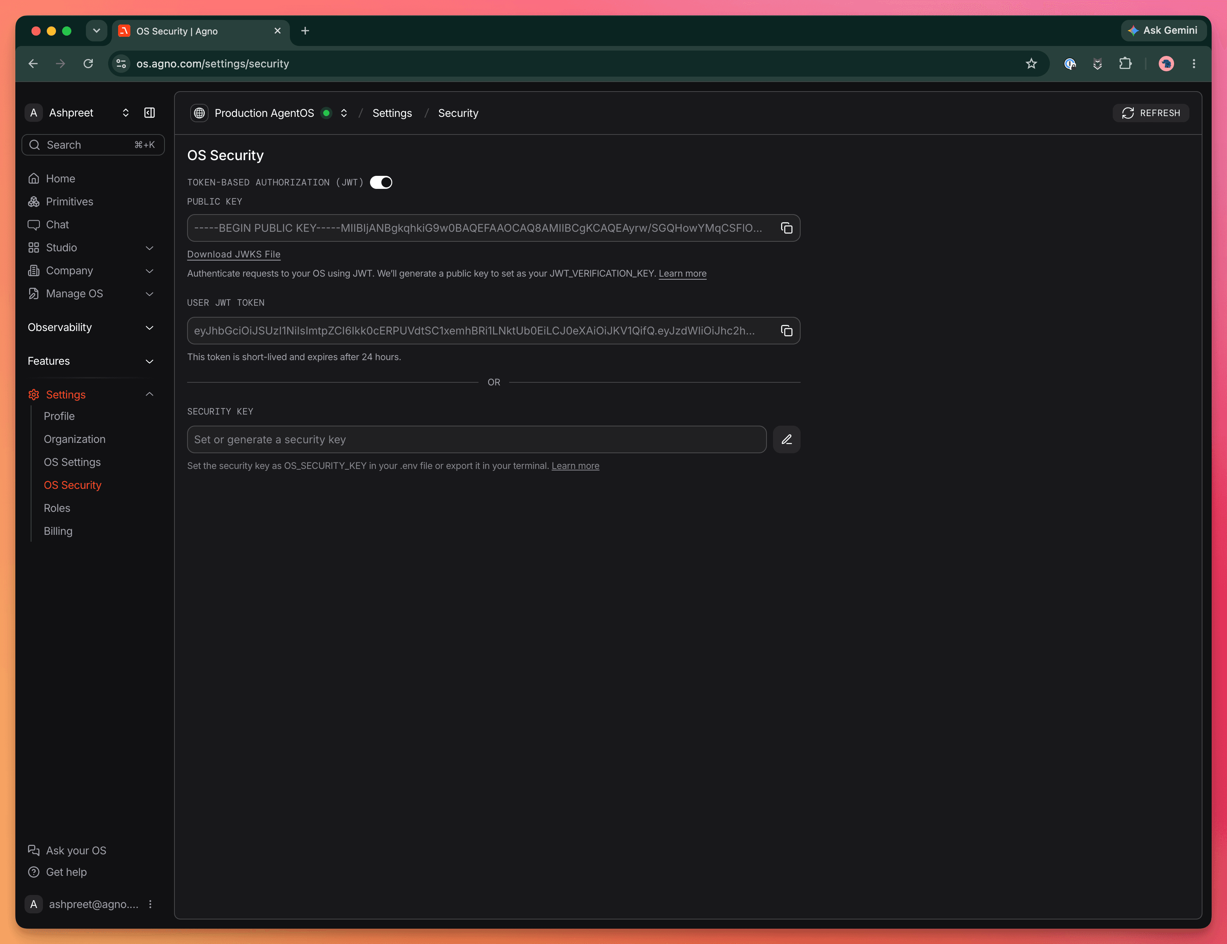Open Learn more link about JWT_VERIFICATION_KEY

coord(683,273)
